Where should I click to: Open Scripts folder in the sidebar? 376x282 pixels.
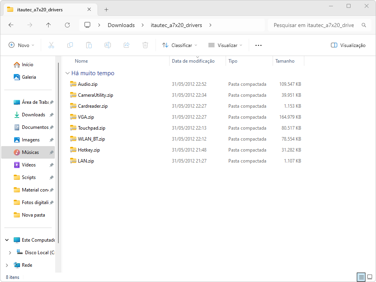click(25, 177)
